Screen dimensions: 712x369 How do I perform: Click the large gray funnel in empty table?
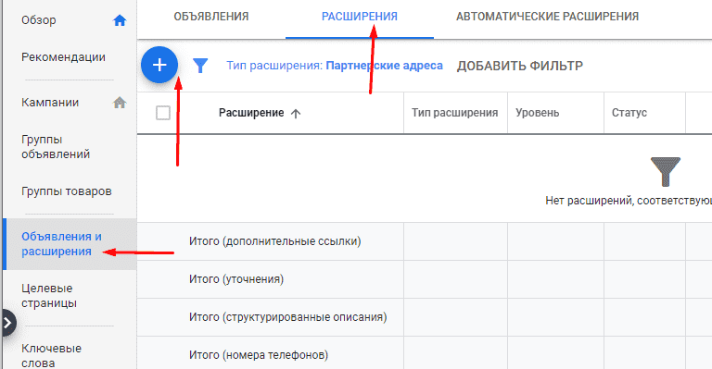click(x=666, y=172)
